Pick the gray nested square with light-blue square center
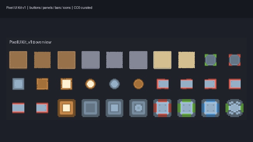Image resolution: width=253 pixels, height=142 pixels. (114, 108)
